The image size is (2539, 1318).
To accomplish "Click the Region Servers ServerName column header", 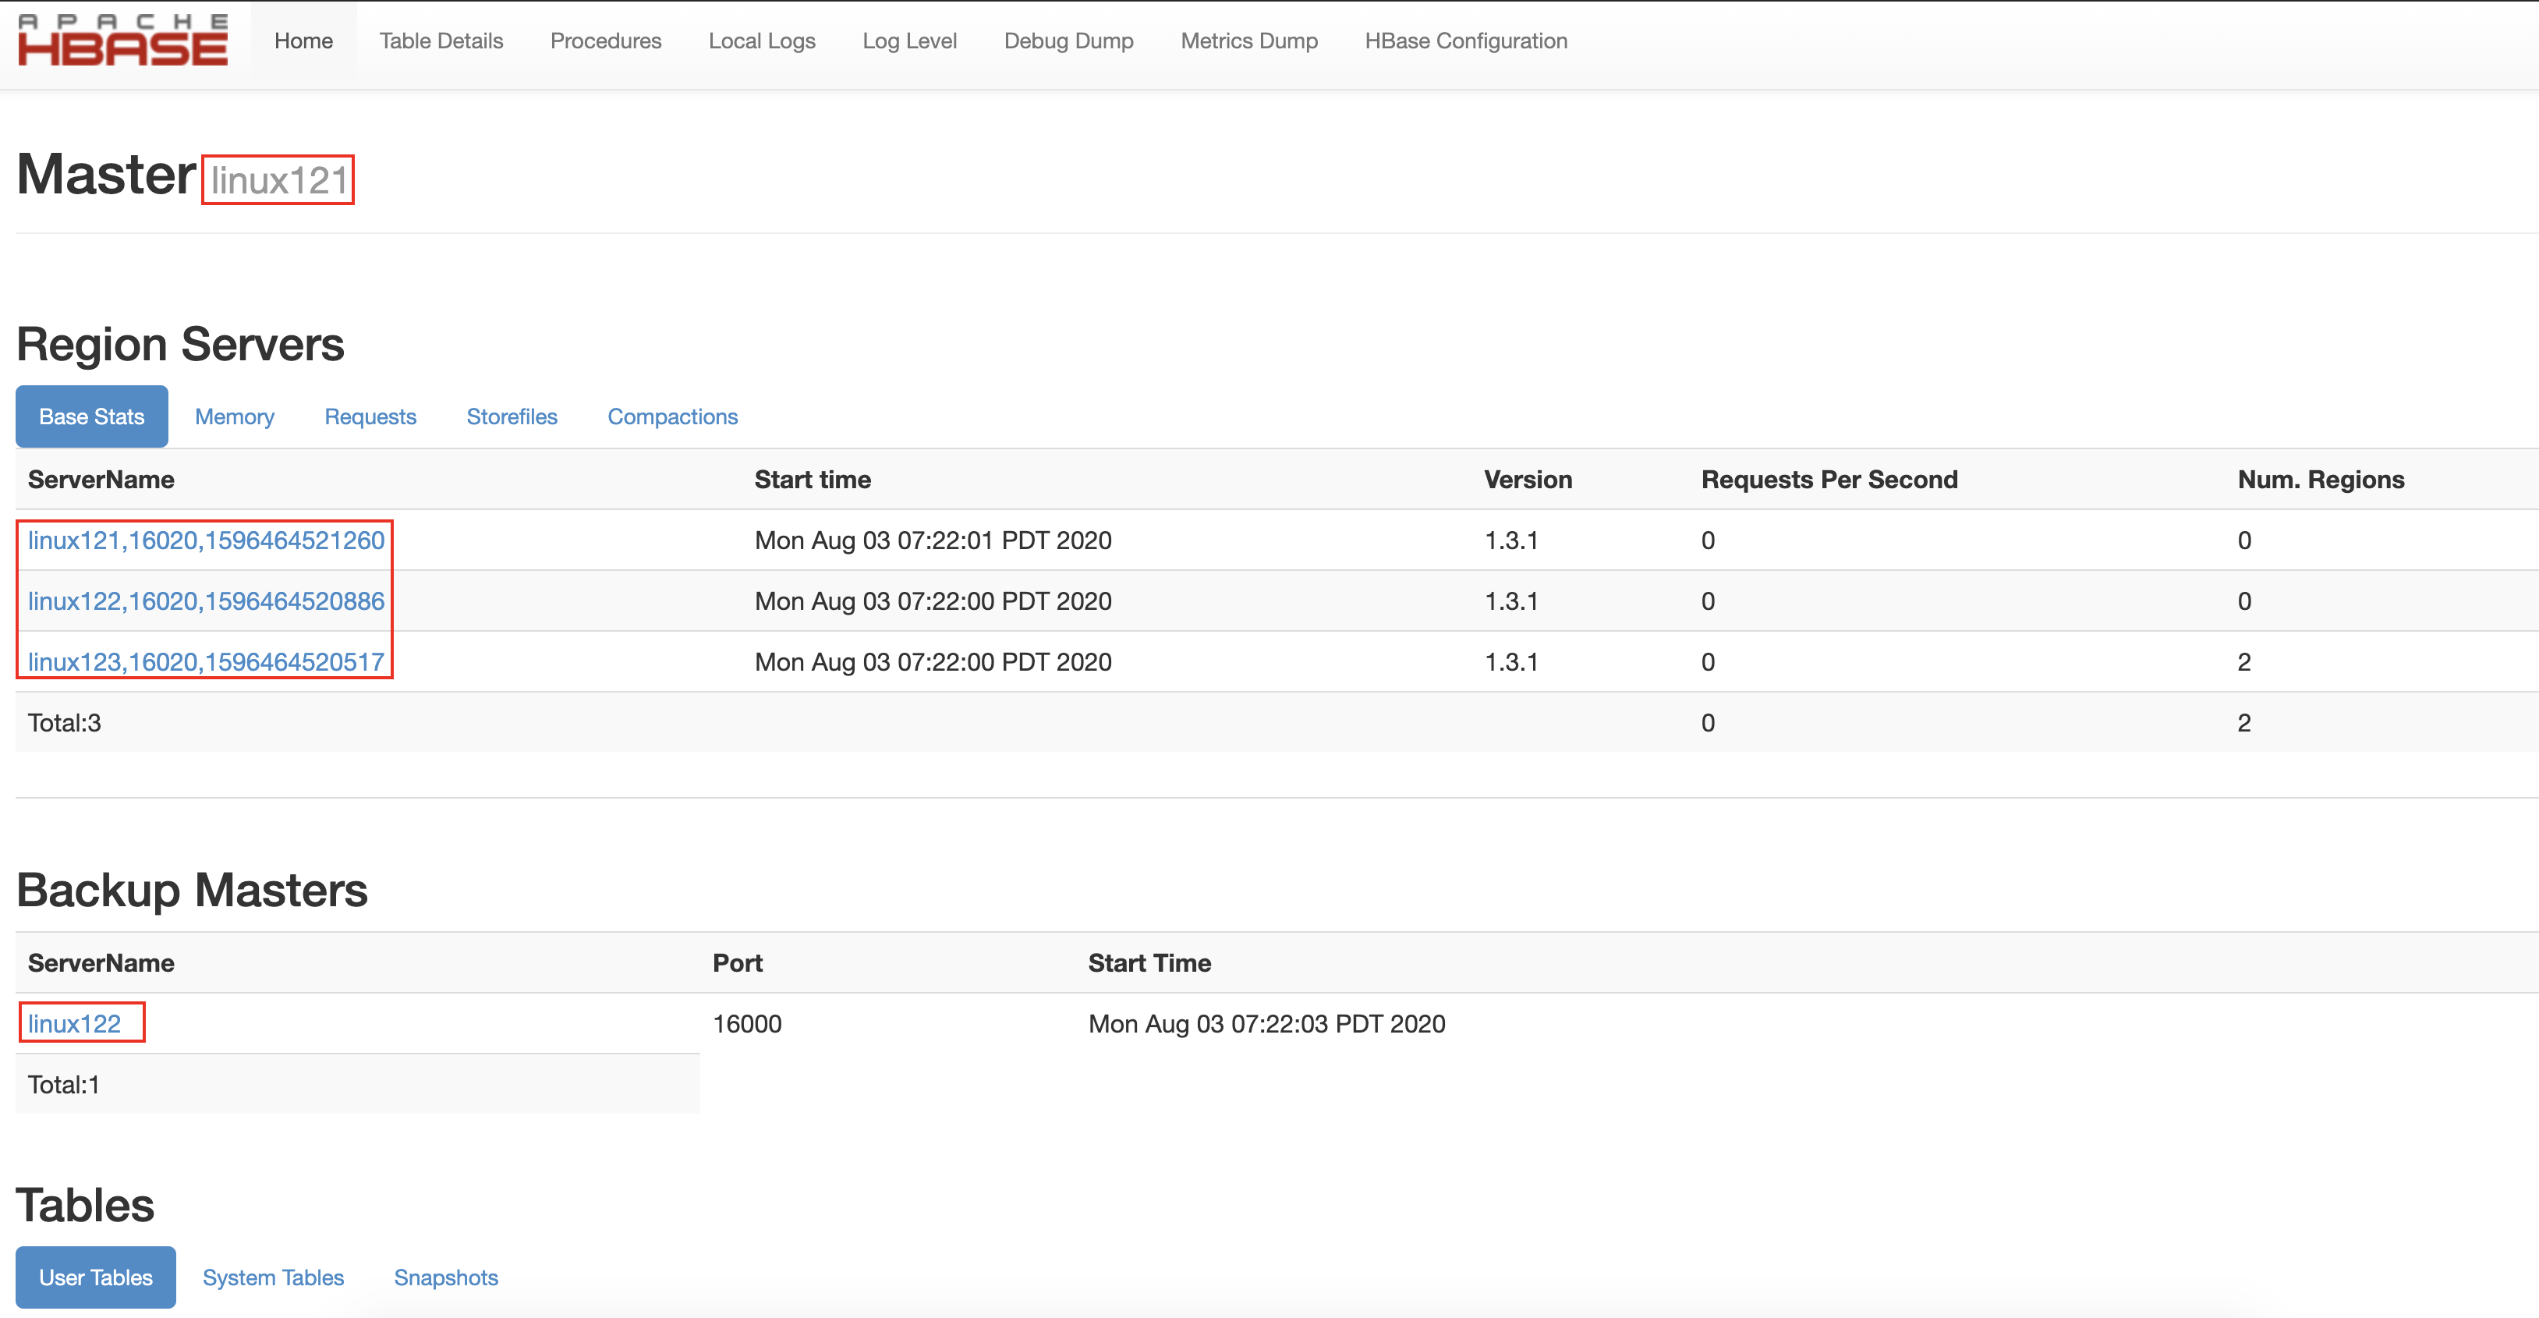I will pos(101,479).
